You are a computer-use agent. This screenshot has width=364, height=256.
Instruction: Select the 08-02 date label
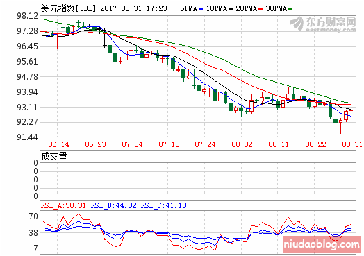(242, 144)
